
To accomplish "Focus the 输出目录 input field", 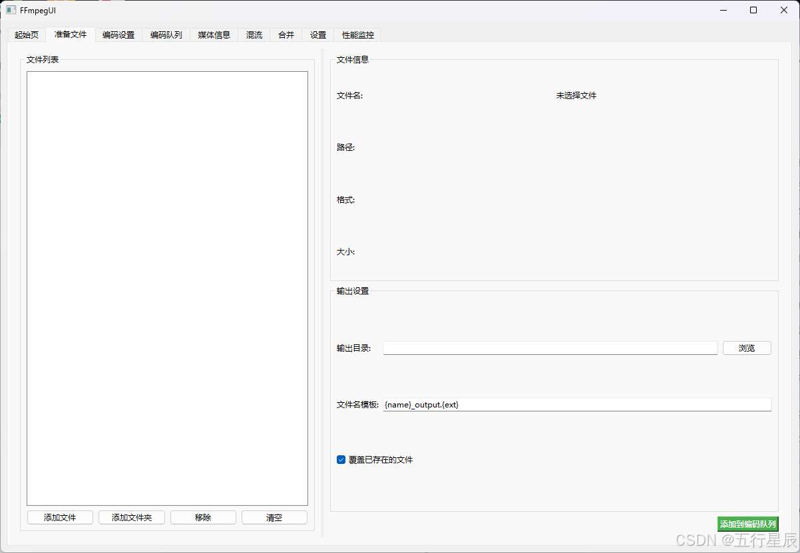I will [x=550, y=348].
